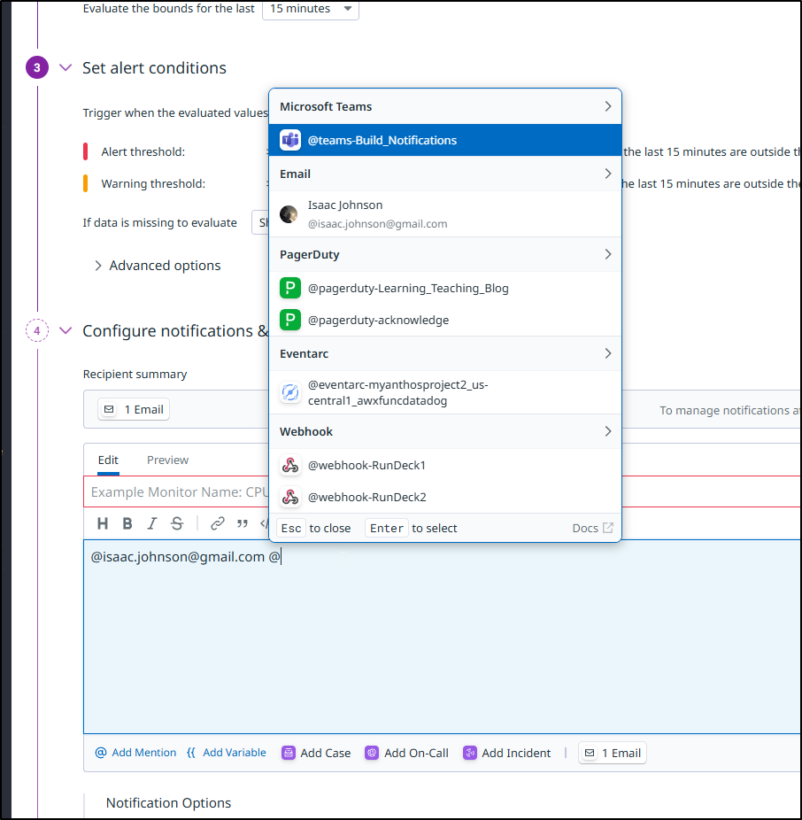Expand the Webhook category chevron
Viewport: 802px width, 820px height.
pos(607,431)
